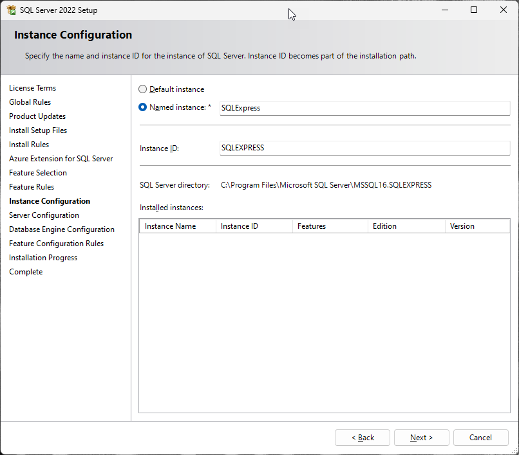Maximize the setup window
The height and width of the screenshot is (455, 519).
[x=474, y=10]
